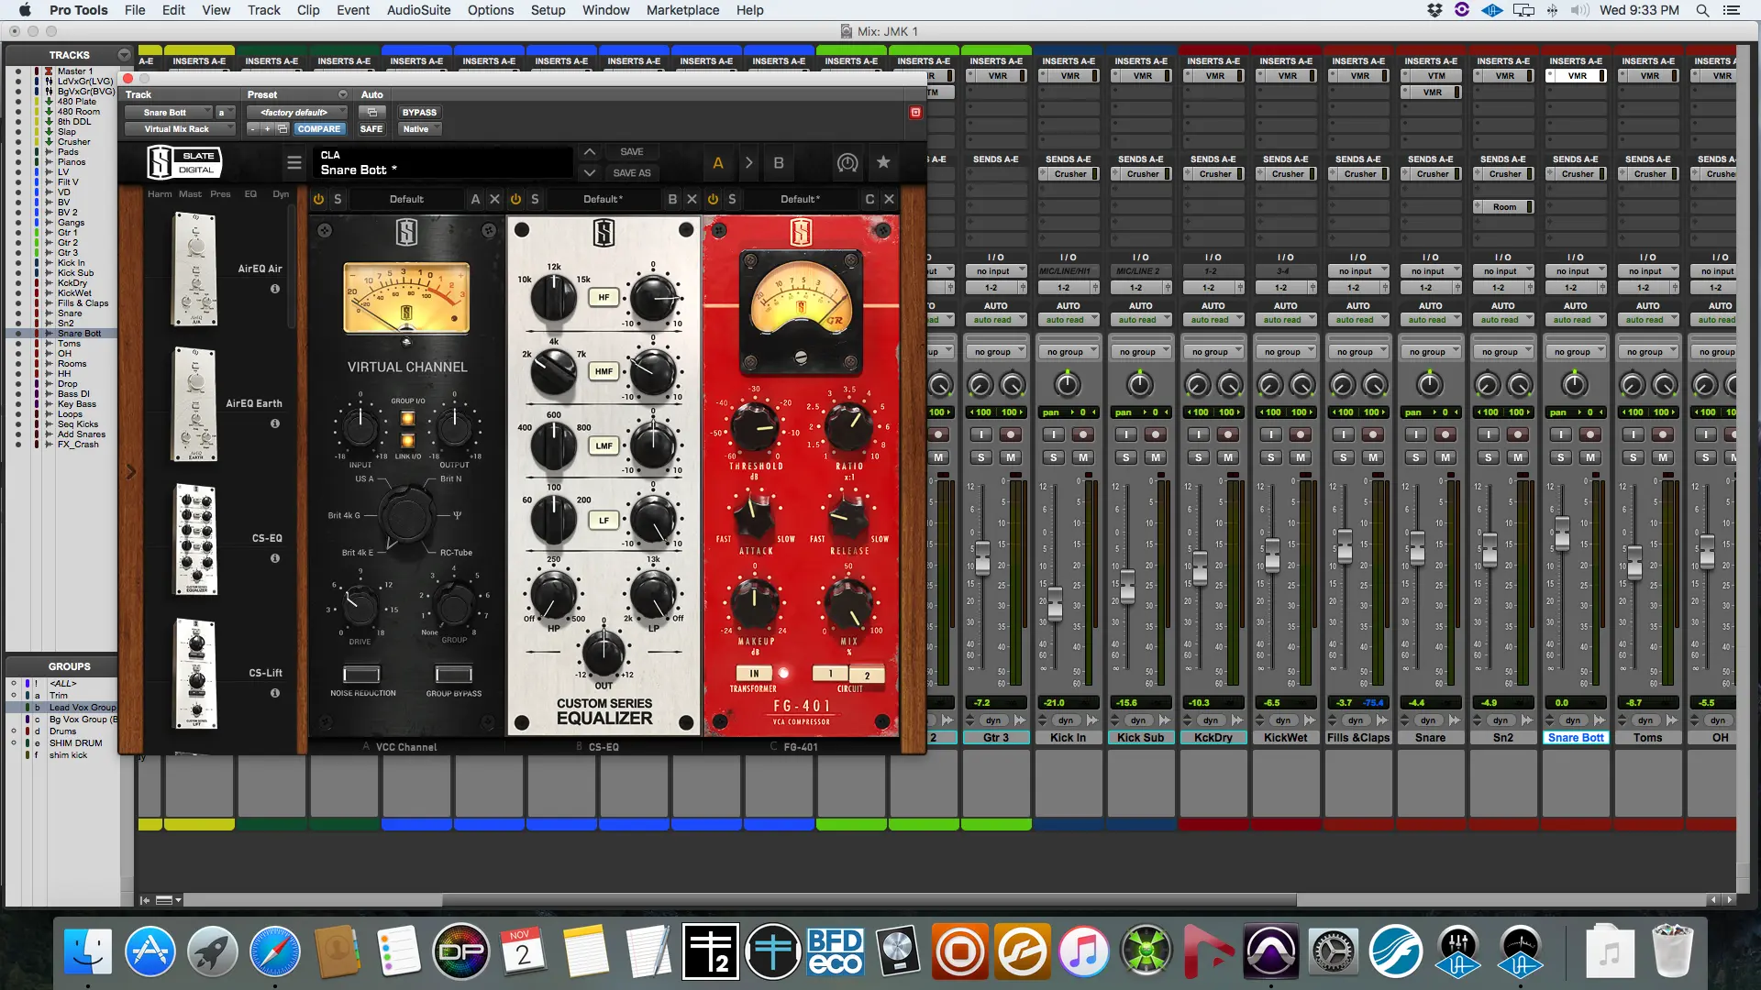Solo the CS-EQ module in slot B

[x=535, y=199]
